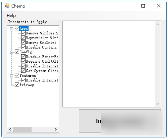The image size is (168, 139).
Task: Select the Apps tree label
Action: point(24,28)
